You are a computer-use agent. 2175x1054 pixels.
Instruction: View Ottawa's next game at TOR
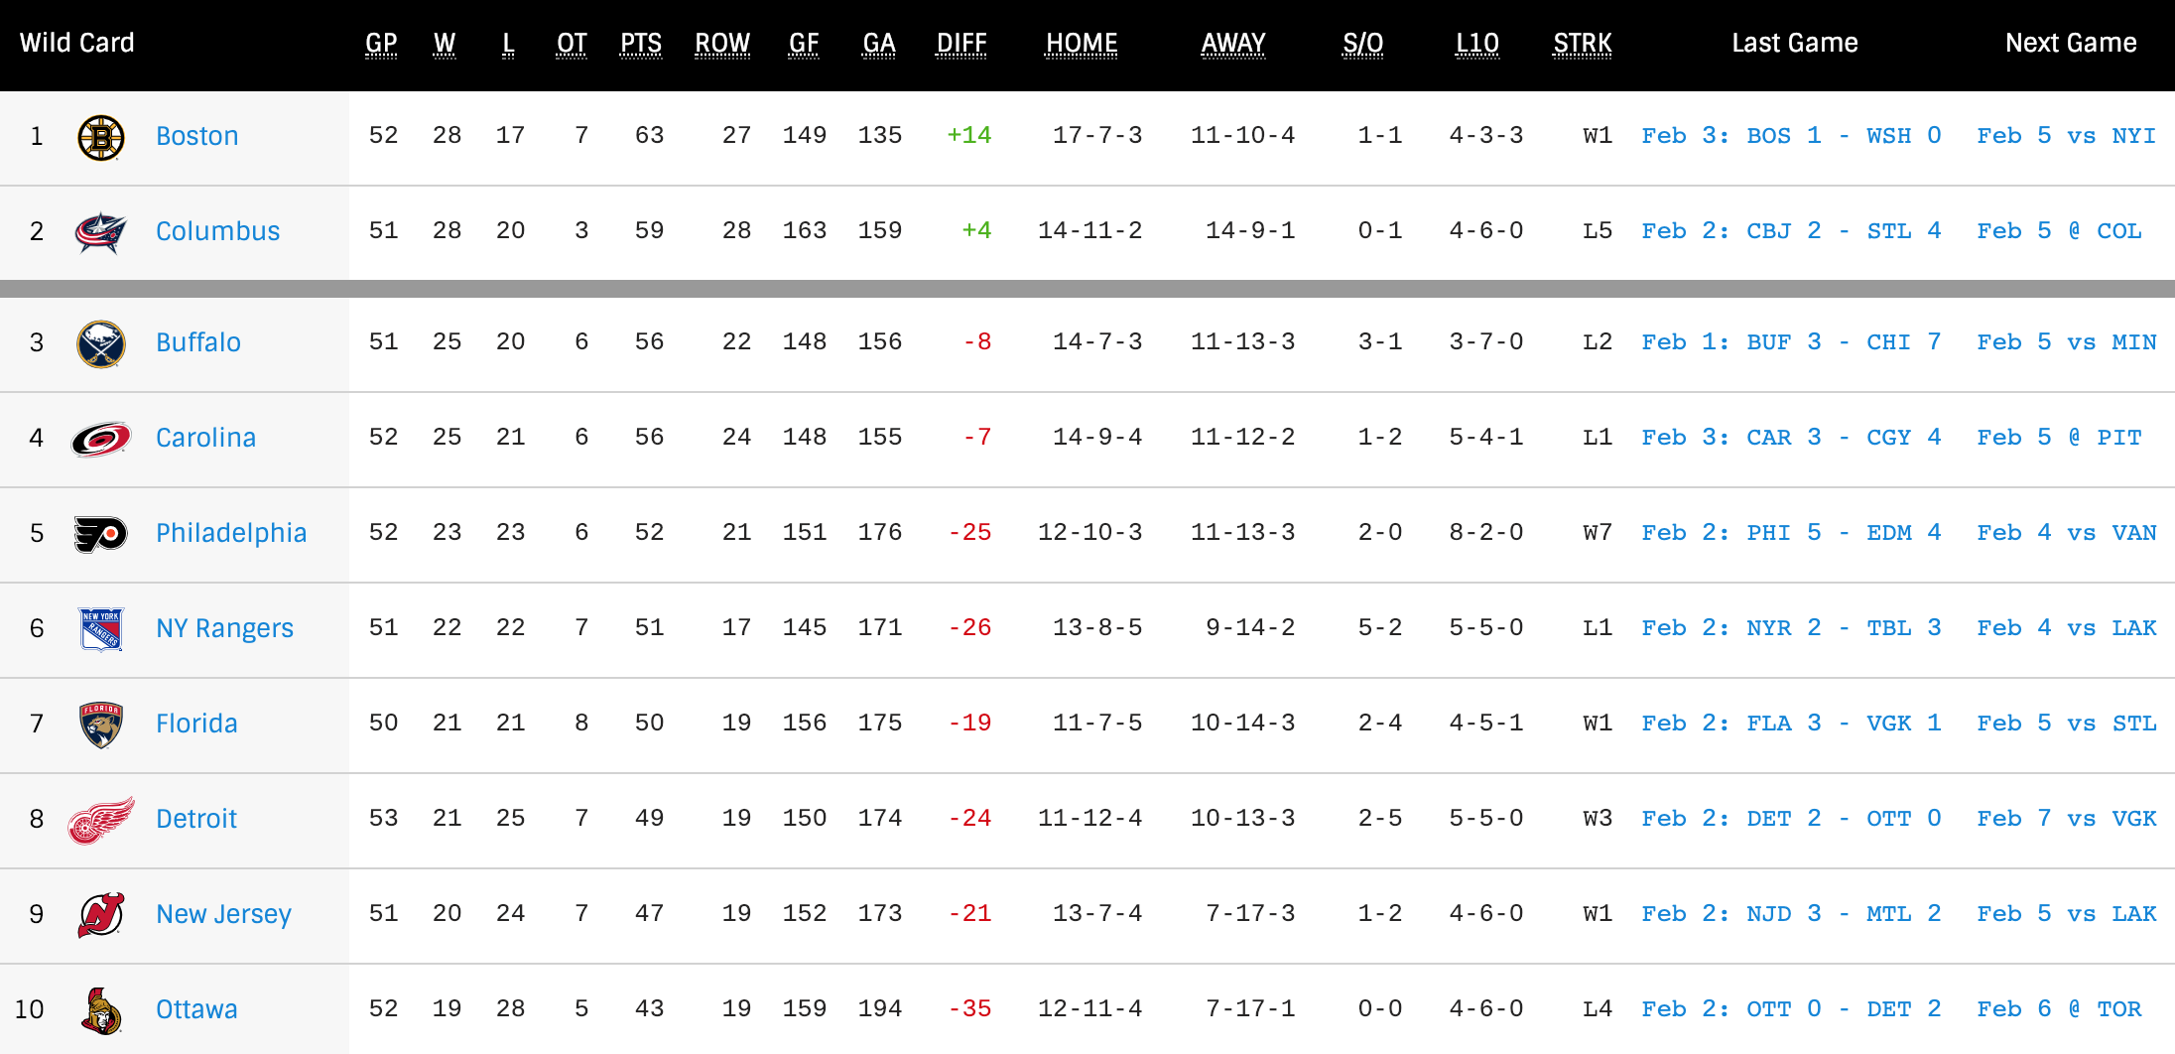click(x=2059, y=1009)
